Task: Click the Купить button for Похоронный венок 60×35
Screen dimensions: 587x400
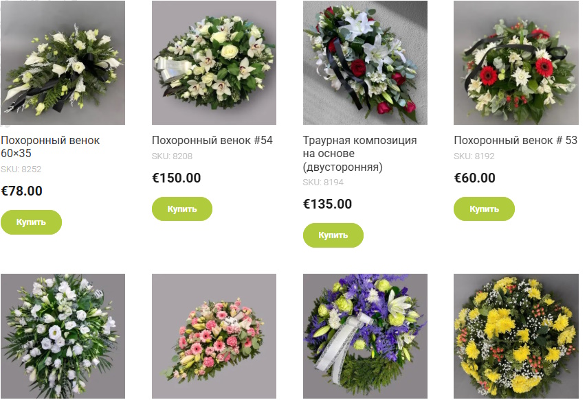Action: [32, 222]
